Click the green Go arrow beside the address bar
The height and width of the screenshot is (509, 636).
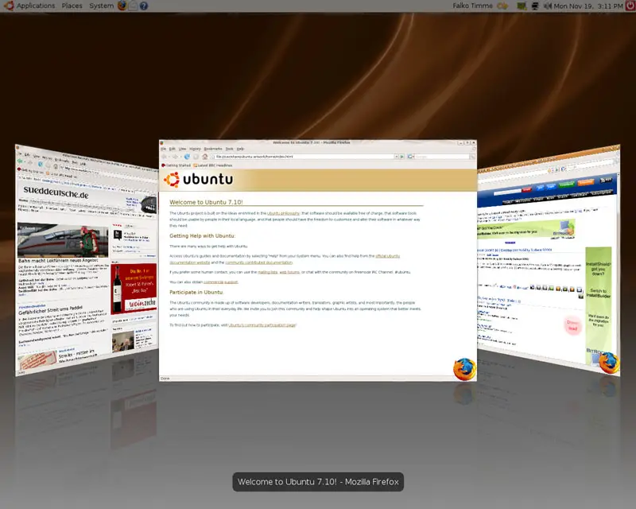[402, 157]
